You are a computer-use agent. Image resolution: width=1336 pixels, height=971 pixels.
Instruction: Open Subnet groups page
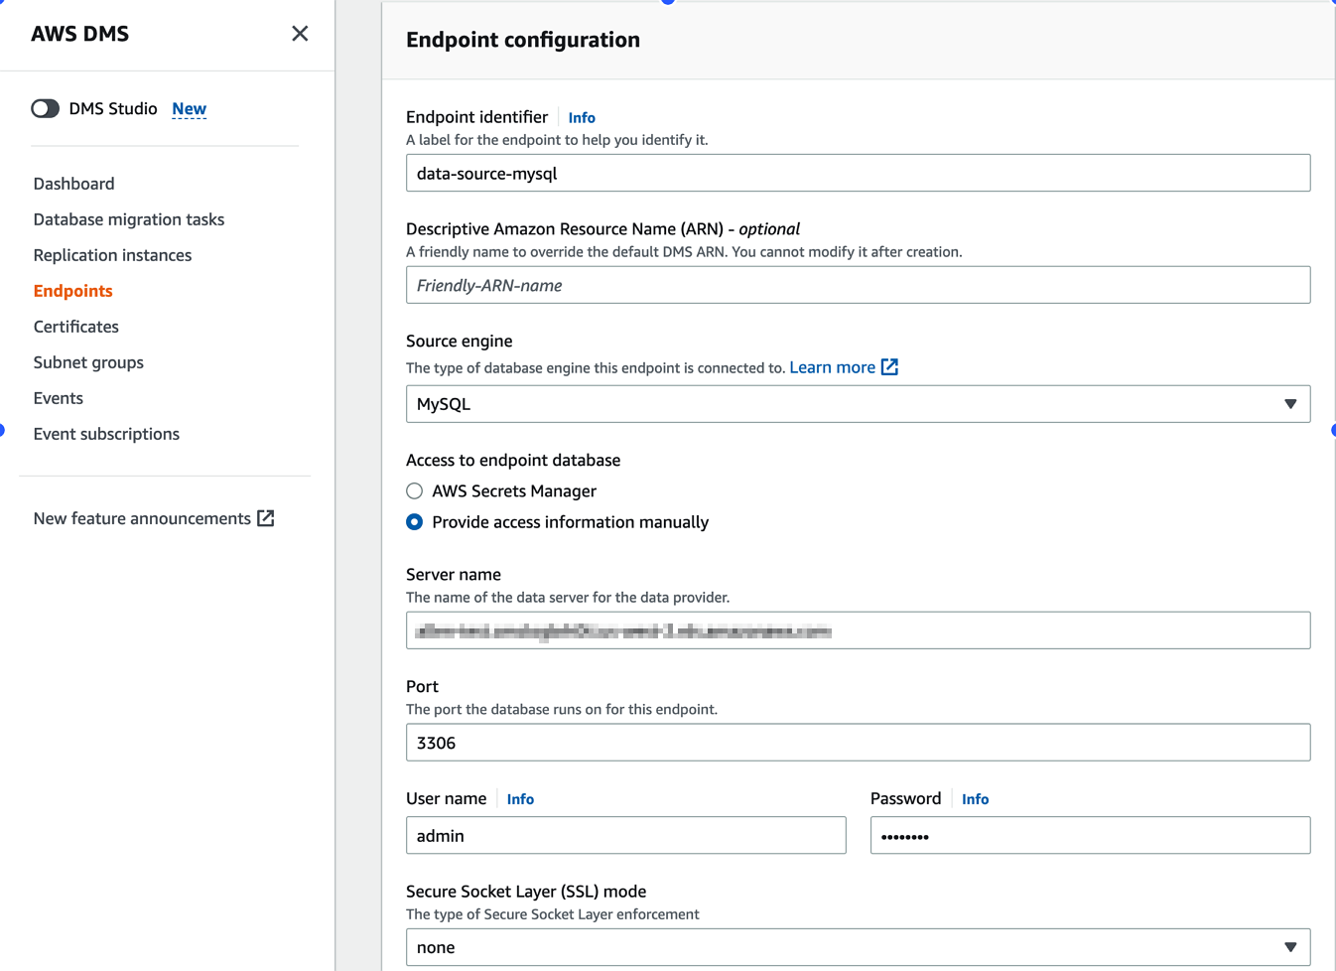[x=88, y=362]
